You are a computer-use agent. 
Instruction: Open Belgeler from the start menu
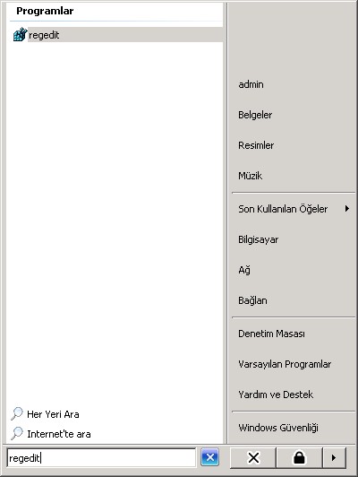coord(255,115)
